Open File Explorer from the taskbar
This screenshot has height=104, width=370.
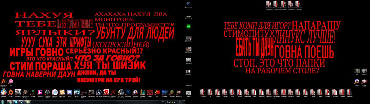(x=28, y=102)
